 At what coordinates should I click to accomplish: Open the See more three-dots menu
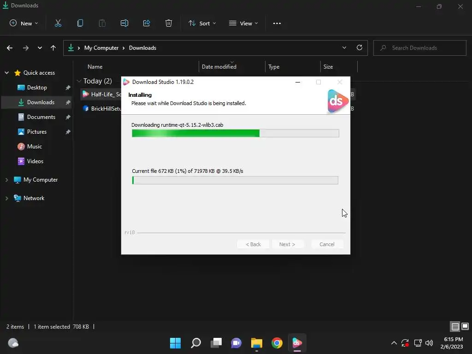277,23
